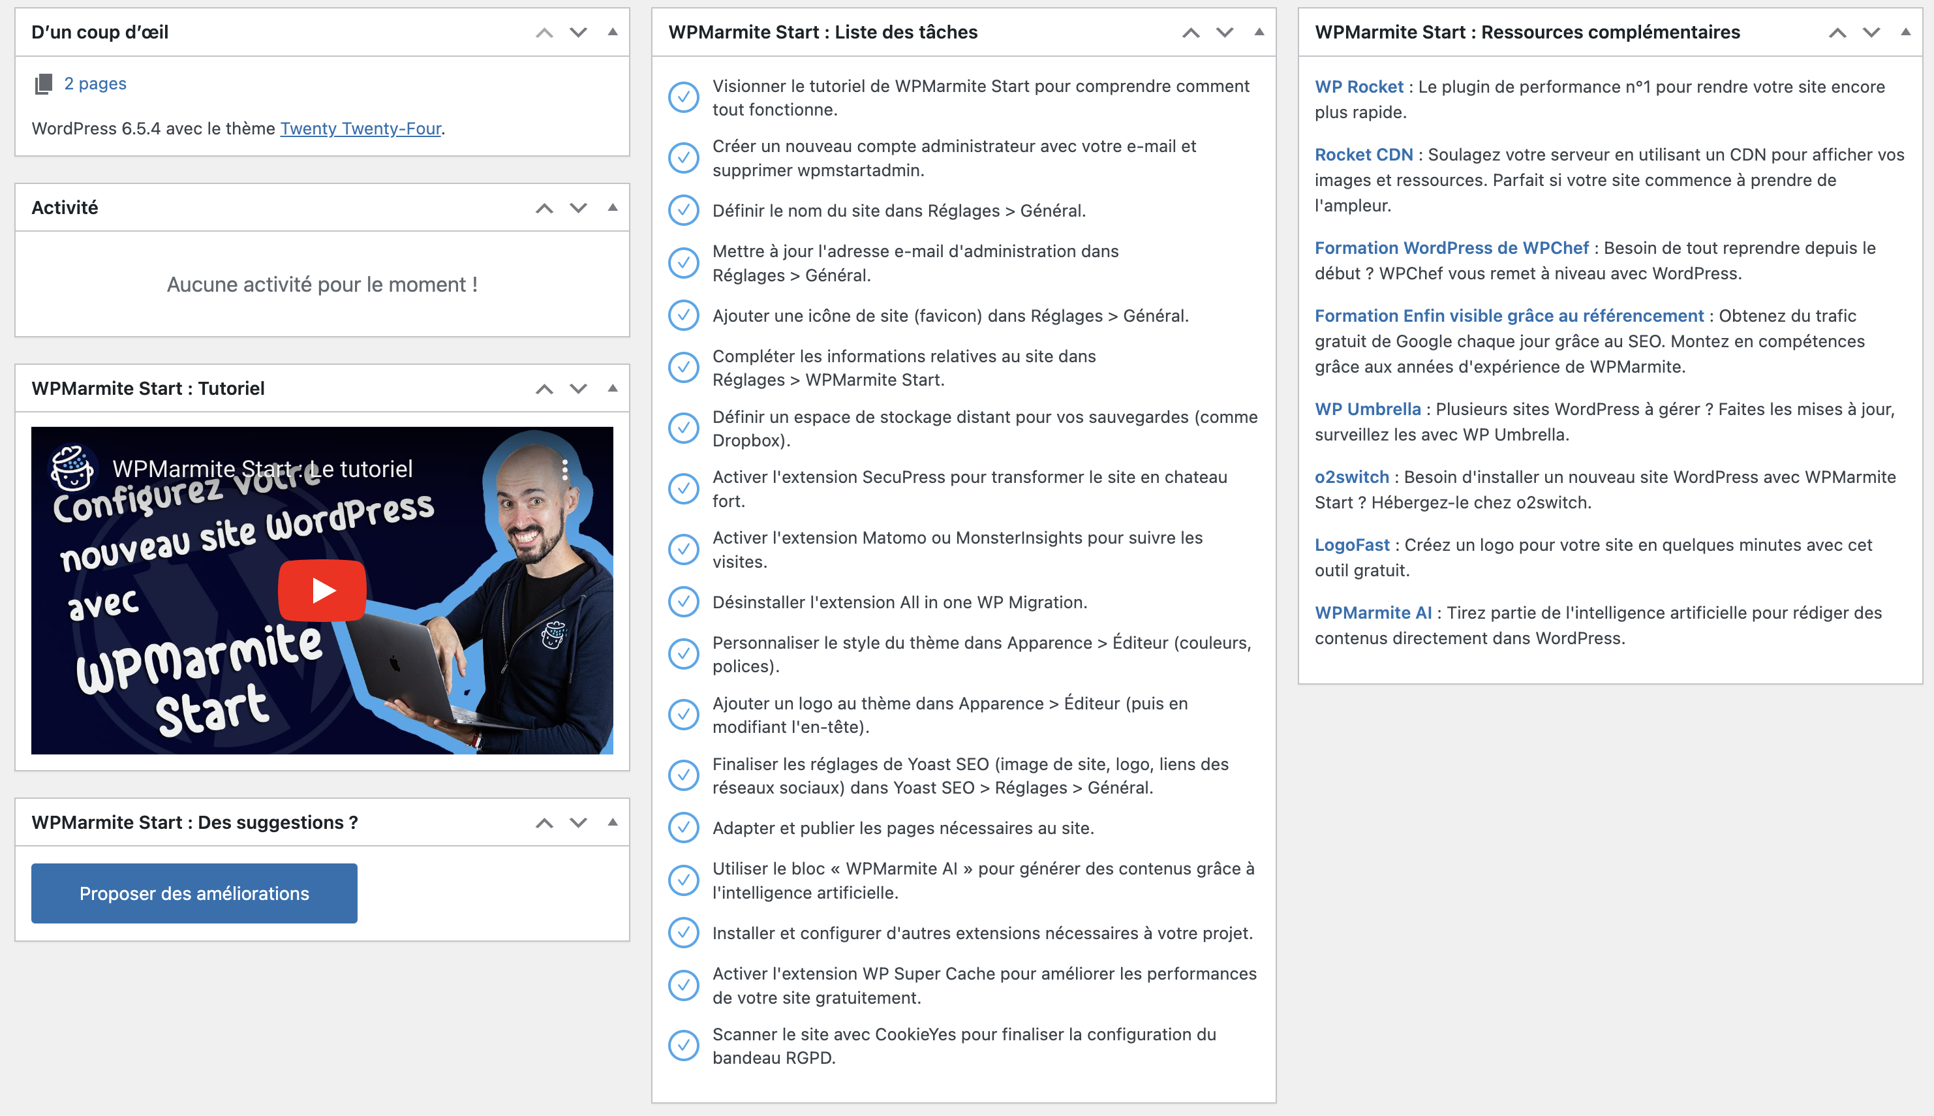Check off 'Créer un nouveau compte administrateur' task
This screenshot has width=1934, height=1116.
pos(683,158)
